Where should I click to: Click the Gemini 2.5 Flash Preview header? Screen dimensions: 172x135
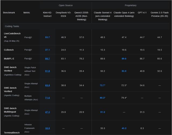(160, 14)
